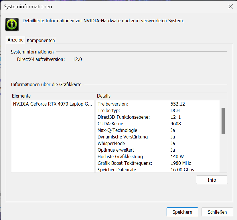
Task: Select the Treibertyp row
Action: pos(108,110)
